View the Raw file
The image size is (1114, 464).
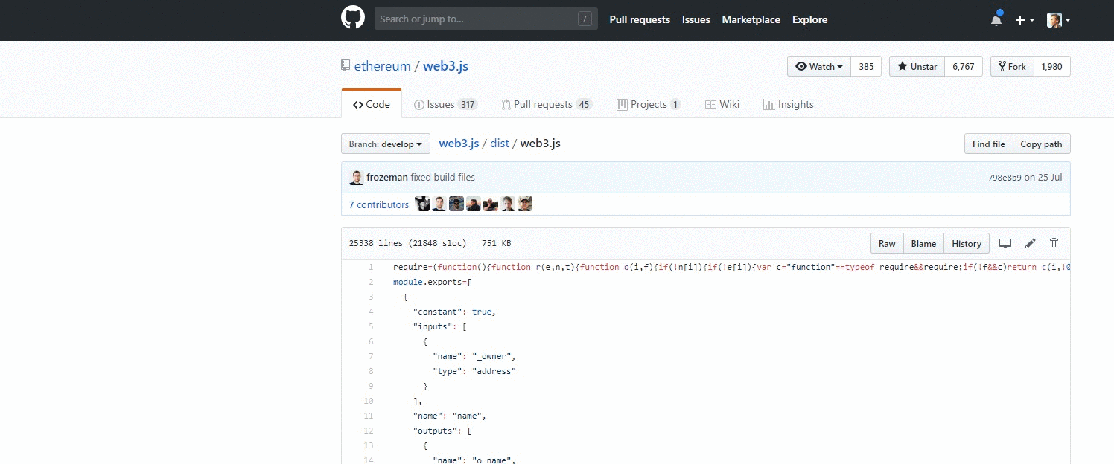[x=887, y=243]
